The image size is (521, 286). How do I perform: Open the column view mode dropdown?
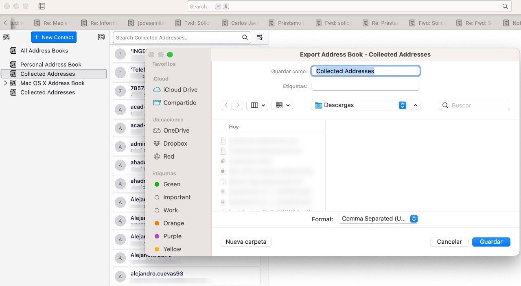pyautogui.click(x=258, y=105)
